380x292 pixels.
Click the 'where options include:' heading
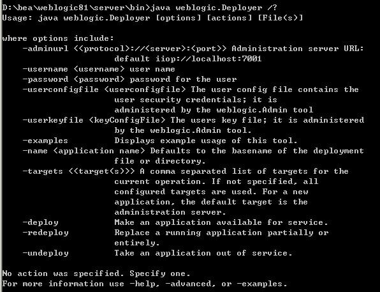click(x=58, y=38)
